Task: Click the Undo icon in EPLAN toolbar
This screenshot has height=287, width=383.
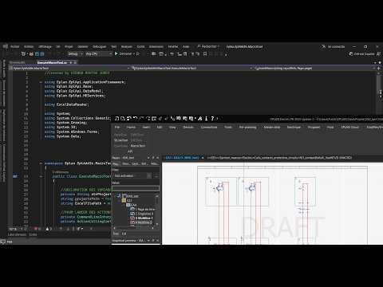Action: 136,119
